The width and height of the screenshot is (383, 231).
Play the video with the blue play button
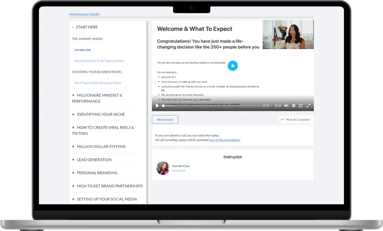233,66
